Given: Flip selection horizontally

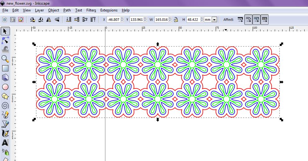Looking at the screenshot, I should coord(49,20).
